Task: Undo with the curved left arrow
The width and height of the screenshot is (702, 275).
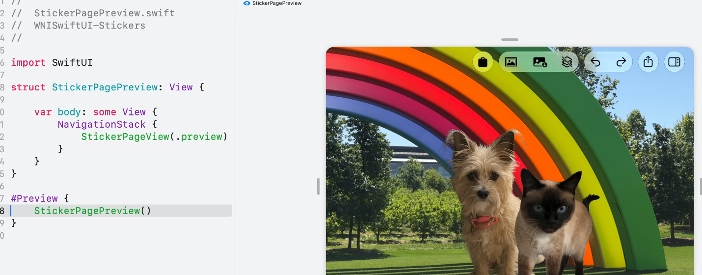Action: pyautogui.click(x=595, y=62)
